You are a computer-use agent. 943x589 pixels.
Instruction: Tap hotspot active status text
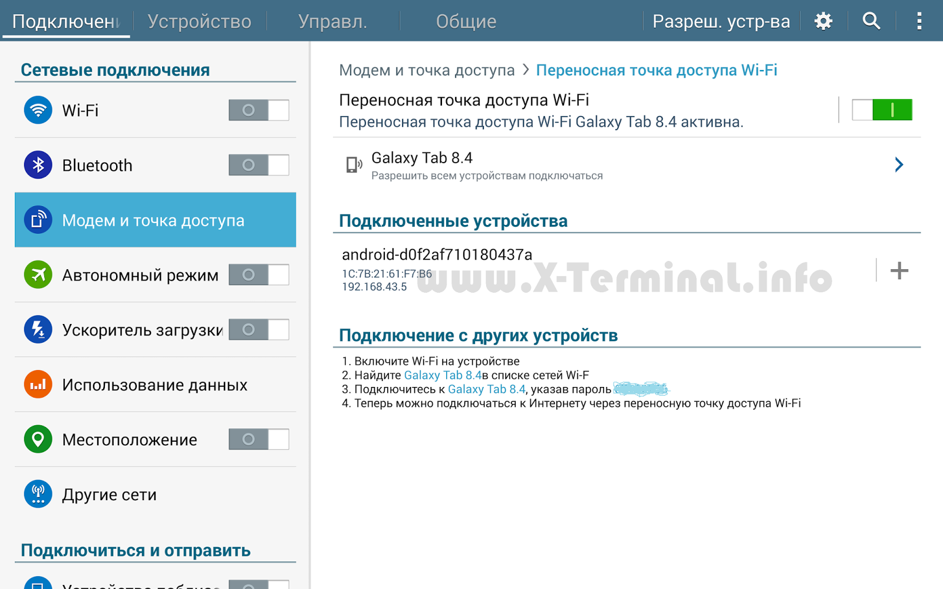[x=541, y=122]
